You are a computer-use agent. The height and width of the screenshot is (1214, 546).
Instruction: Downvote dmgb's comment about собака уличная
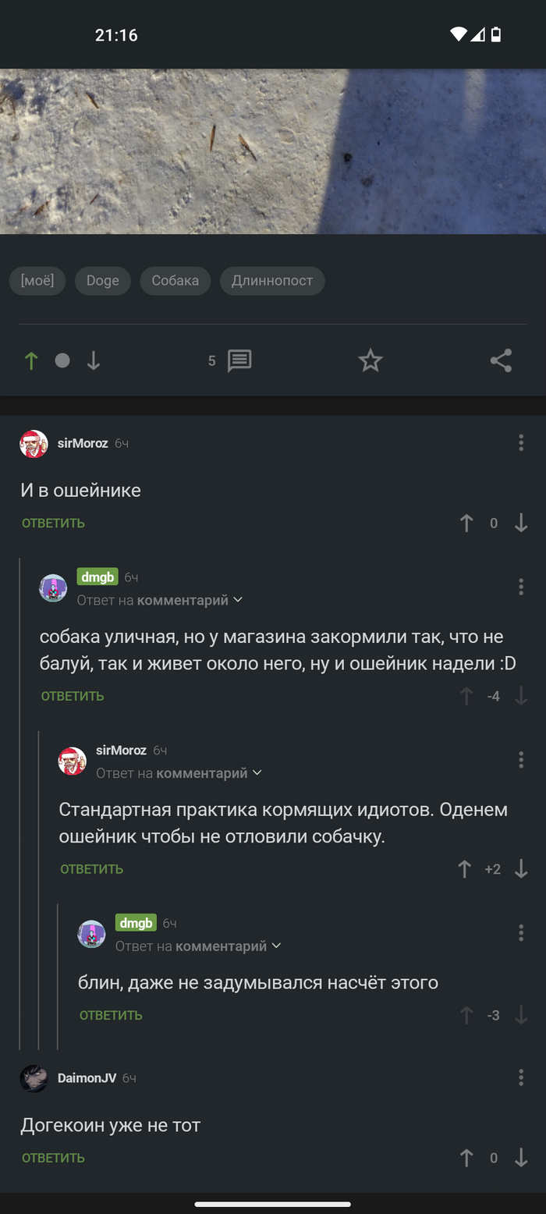point(521,695)
